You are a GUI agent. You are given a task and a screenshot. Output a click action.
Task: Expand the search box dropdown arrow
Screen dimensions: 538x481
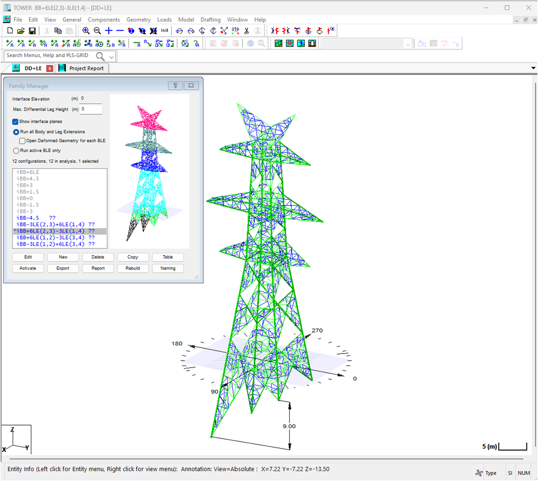coord(111,57)
